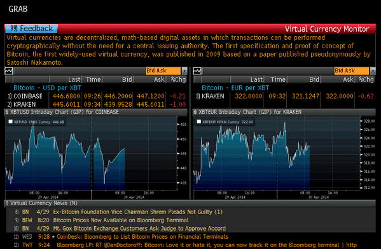
Task: Click Coinbase change -0.21
Action: click(177, 96)
